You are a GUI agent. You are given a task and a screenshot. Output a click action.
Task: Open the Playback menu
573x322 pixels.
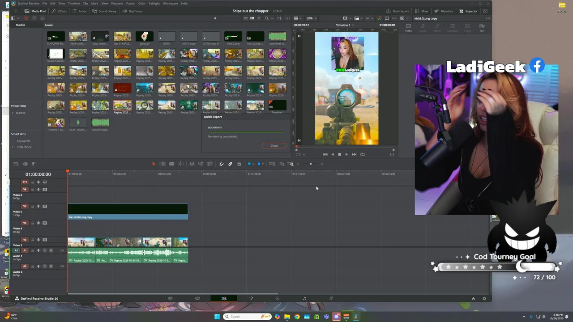point(117,4)
